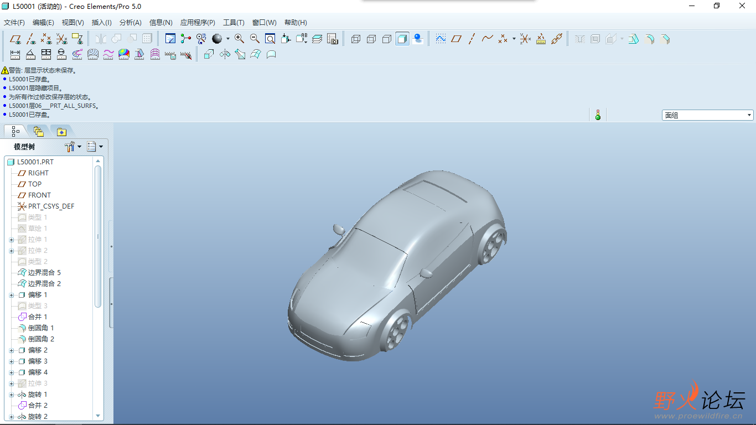Expand the 偏移 1 tree node

(x=12, y=295)
